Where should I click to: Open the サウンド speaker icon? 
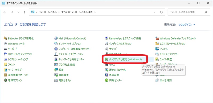(107, 49)
